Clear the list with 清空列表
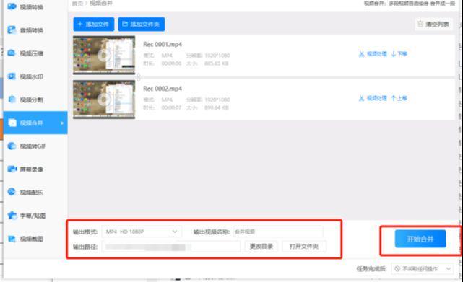463x282 pixels. [433, 25]
